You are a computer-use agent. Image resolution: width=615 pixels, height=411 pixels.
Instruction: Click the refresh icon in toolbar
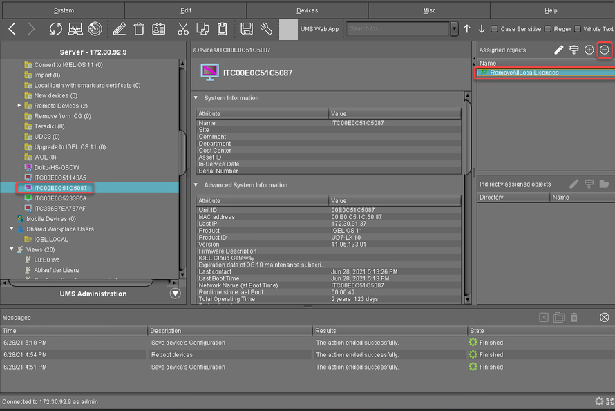pos(55,29)
